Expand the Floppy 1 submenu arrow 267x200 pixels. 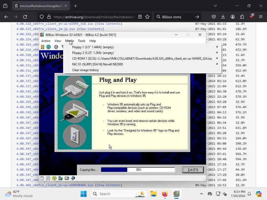217,47
